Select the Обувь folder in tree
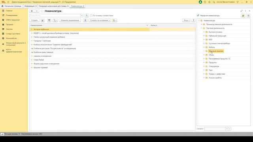 pyautogui.click(x=211, y=55)
